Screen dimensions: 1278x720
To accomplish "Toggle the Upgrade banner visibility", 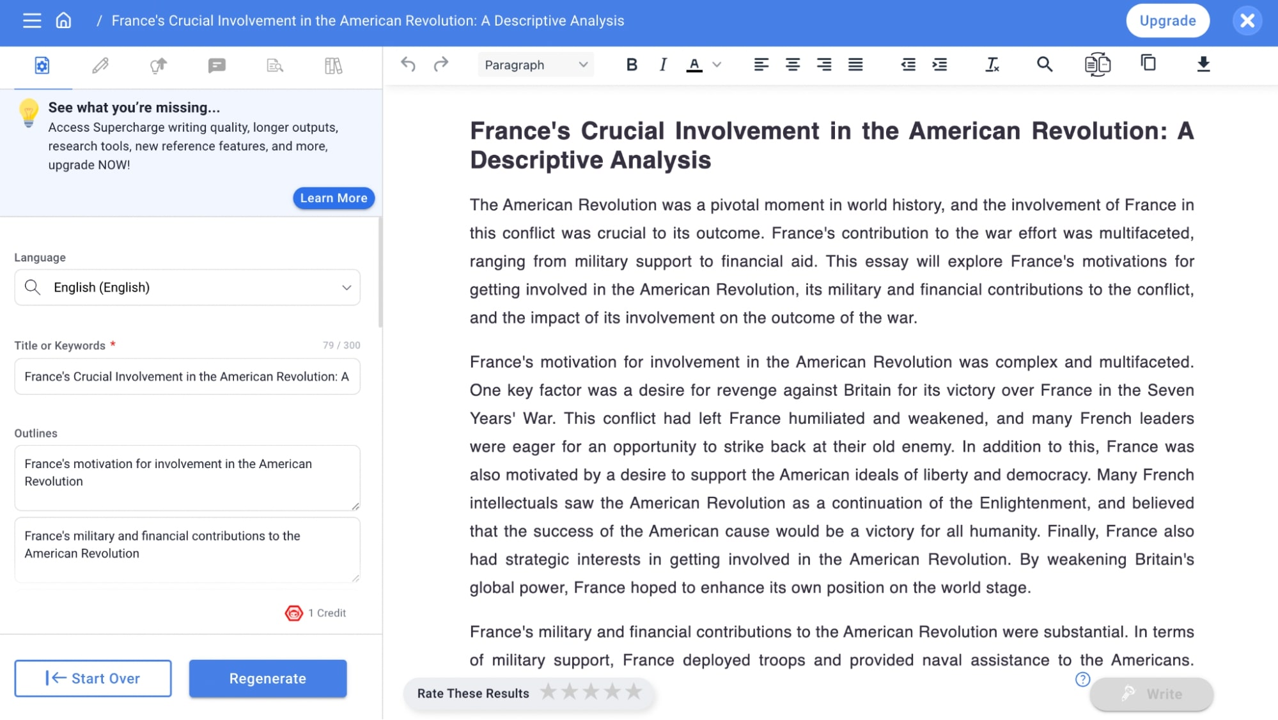I will pos(1247,19).
